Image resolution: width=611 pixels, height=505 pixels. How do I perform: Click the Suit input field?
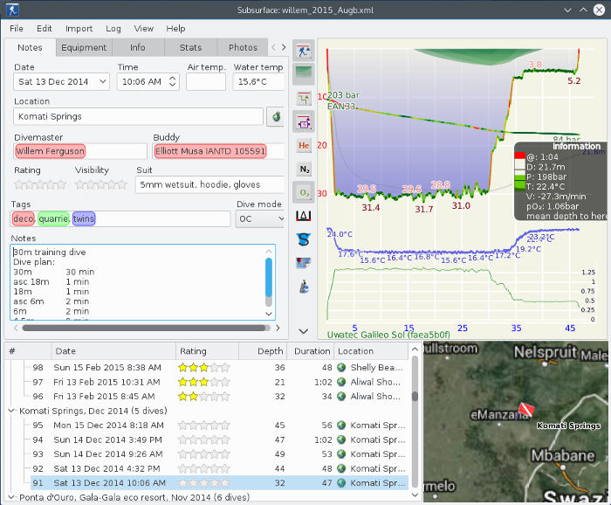tap(209, 184)
